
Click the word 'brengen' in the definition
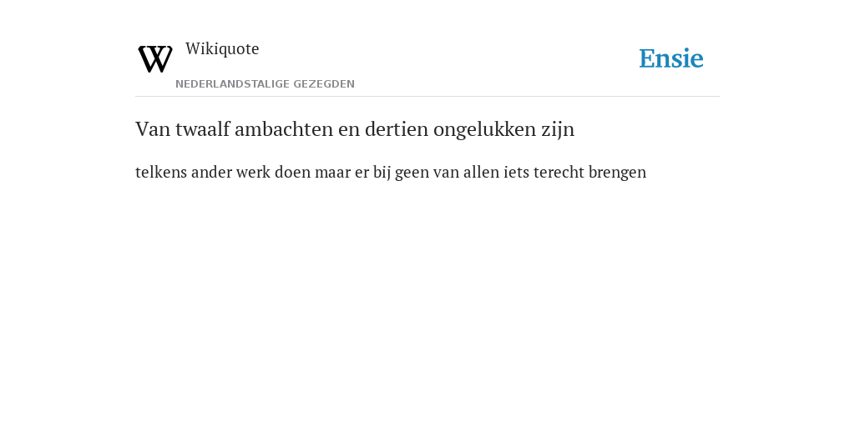(617, 173)
